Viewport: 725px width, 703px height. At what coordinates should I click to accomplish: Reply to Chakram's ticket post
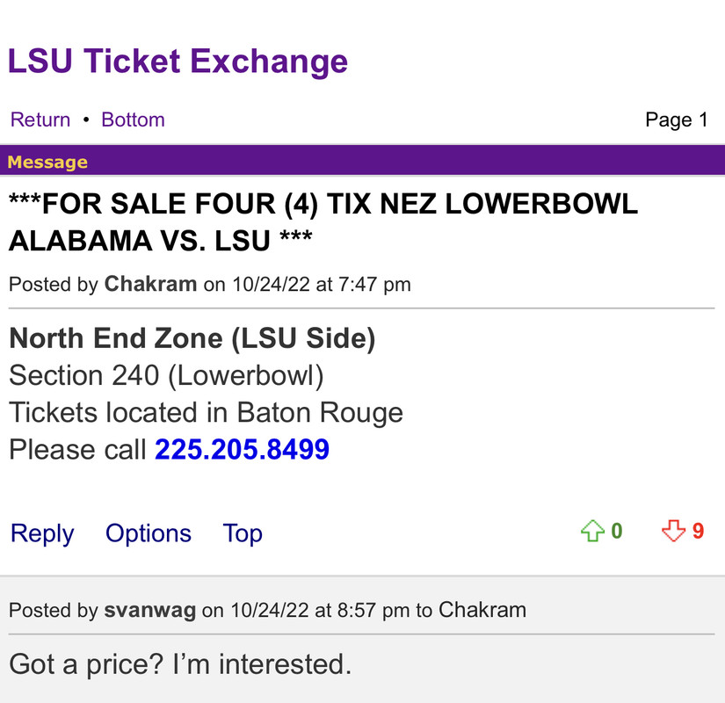[42, 533]
